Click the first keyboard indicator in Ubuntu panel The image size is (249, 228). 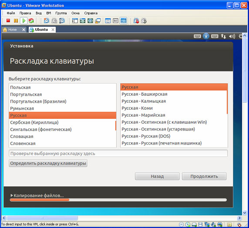click(197, 36)
